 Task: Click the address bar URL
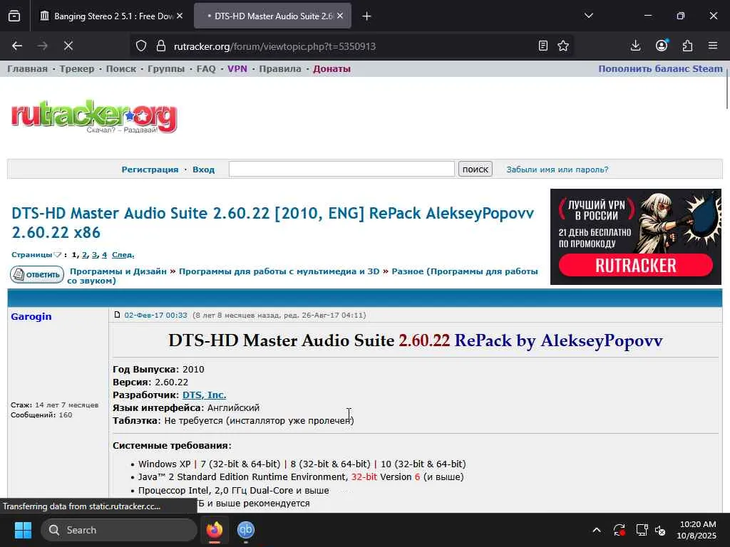click(274, 46)
